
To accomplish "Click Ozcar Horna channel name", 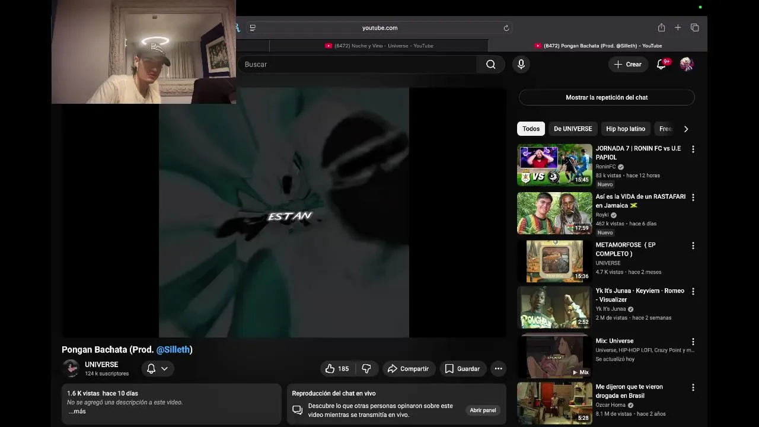I will pos(611,405).
